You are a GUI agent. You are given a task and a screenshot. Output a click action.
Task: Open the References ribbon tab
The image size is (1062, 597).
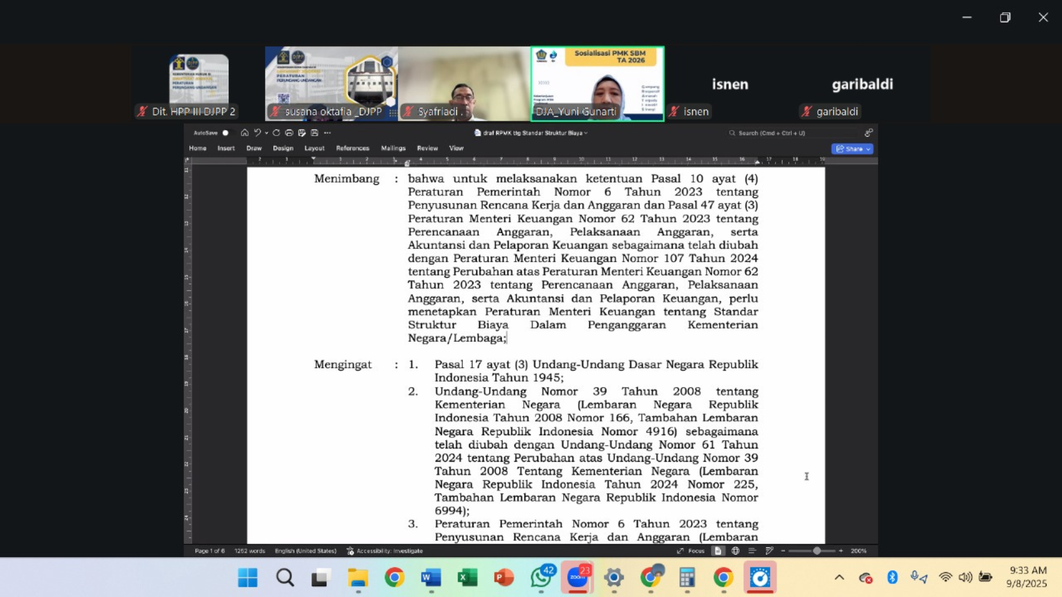(x=352, y=148)
